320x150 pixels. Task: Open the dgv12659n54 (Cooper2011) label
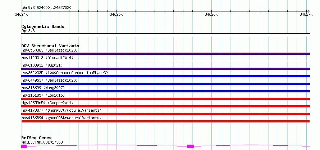tap(47, 103)
